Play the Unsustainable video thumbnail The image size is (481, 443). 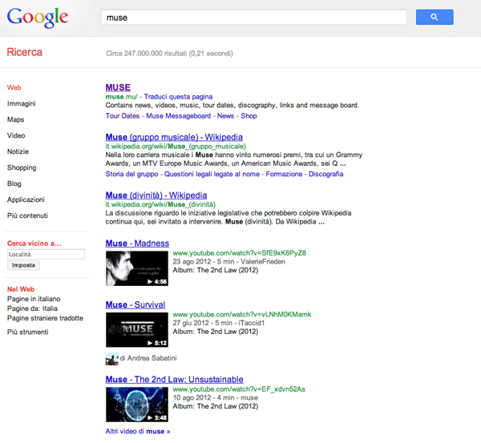[x=137, y=405]
